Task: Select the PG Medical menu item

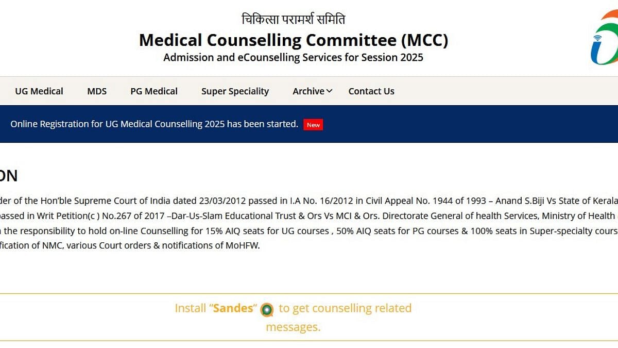Action: (x=154, y=91)
